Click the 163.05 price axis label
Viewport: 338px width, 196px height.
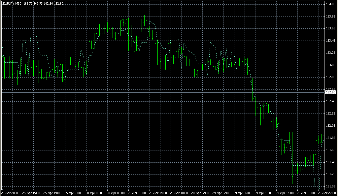[x=330, y=65]
